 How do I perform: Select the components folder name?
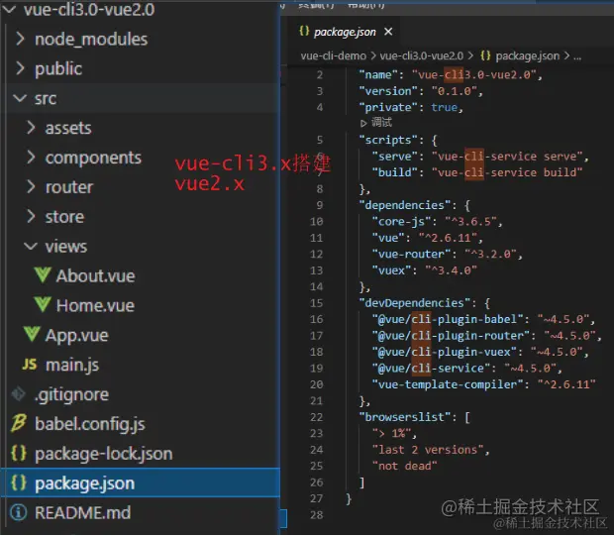click(x=93, y=158)
